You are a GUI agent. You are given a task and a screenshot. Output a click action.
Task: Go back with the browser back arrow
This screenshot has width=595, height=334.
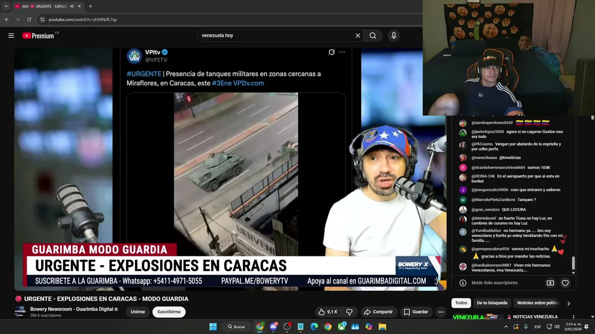point(7,19)
